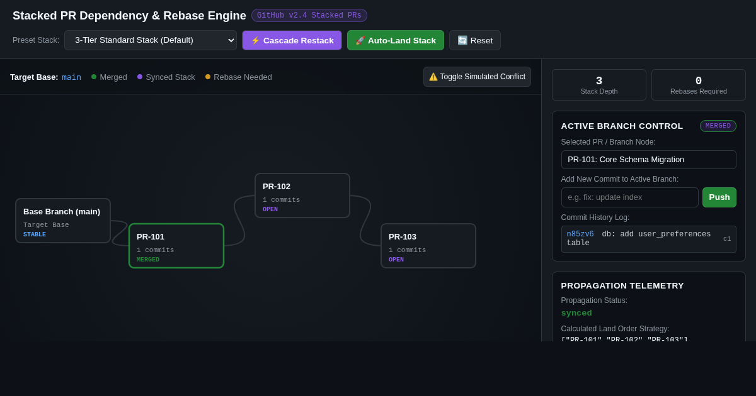Click the Propagation Telemetry heading
Image resolution: width=756 pixels, height=396 pixels.
[622, 285]
